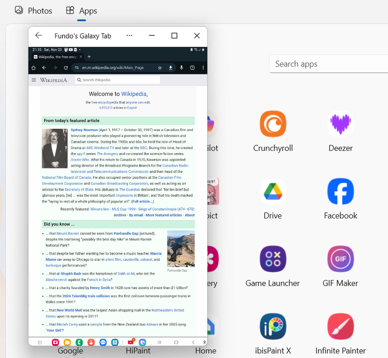Screen dimensions: 388x358
Task: Open Chrome's three-dot overflow menu
Action: point(203,68)
